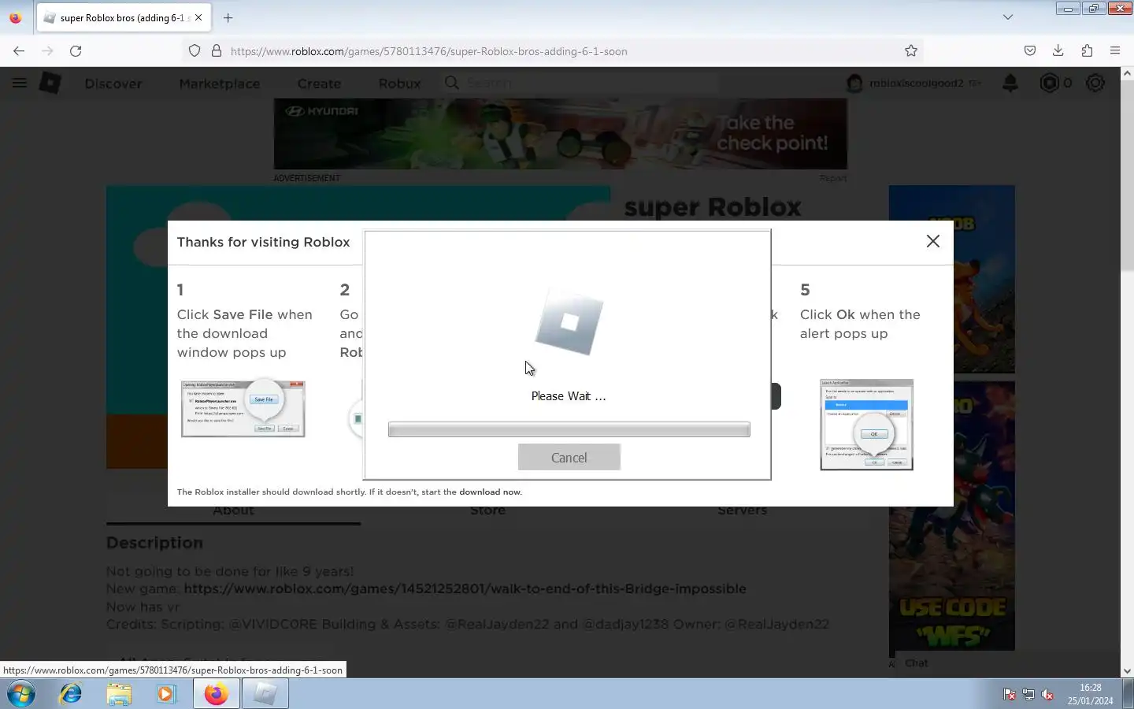
Task: Bookmark this page with the star icon
Action: tap(911, 51)
